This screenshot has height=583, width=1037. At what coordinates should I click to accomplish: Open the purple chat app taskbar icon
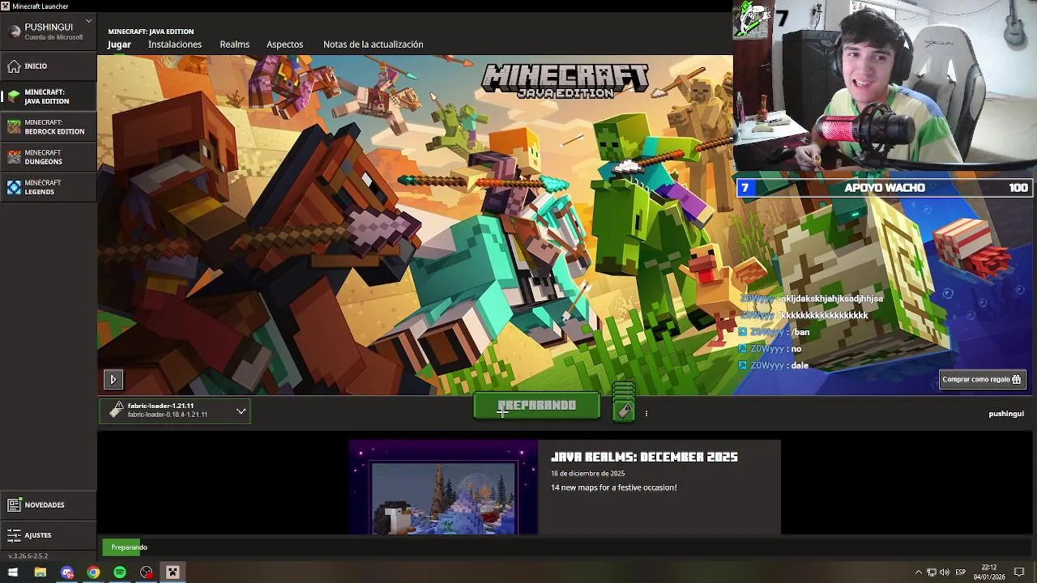pyautogui.click(x=67, y=572)
